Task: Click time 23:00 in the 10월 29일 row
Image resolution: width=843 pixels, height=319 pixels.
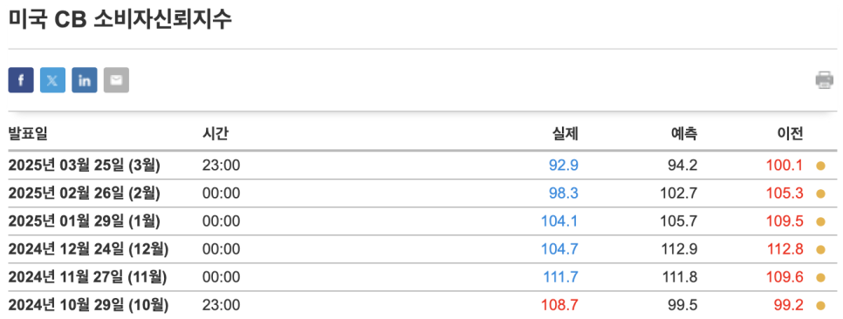Action: click(x=221, y=306)
